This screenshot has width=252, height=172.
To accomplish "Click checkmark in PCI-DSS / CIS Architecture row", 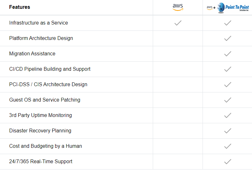I will tap(228, 85).
